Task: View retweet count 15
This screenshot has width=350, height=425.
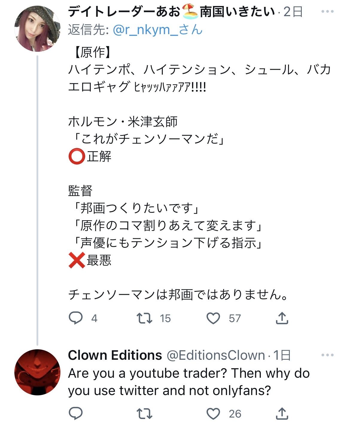Action: click(165, 318)
